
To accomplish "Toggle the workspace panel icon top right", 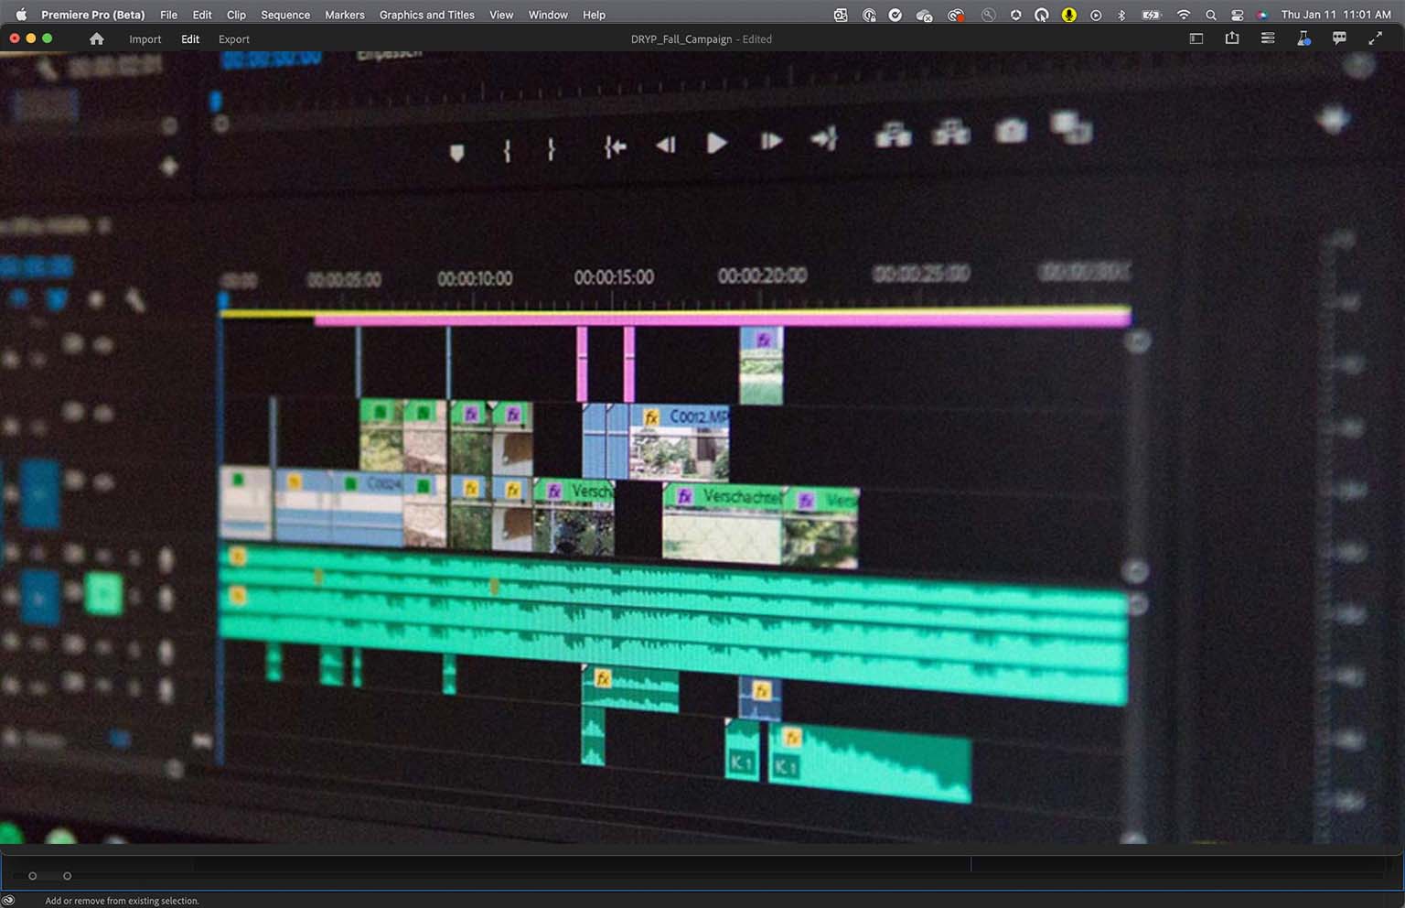I will click(x=1196, y=38).
